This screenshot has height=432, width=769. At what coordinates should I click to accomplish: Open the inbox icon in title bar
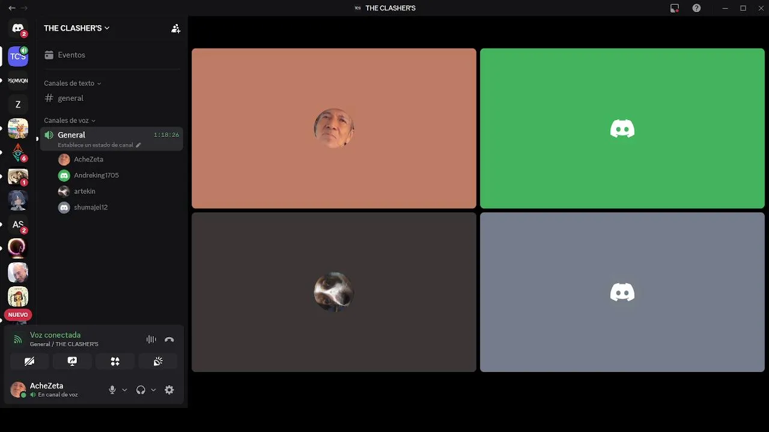pyautogui.click(x=675, y=8)
